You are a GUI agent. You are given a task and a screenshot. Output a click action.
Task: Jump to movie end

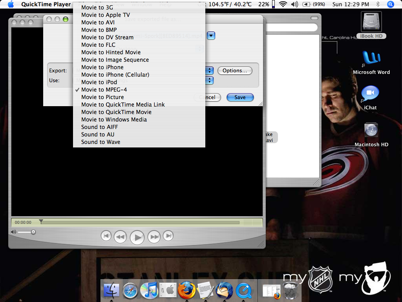pyautogui.click(x=168, y=236)
